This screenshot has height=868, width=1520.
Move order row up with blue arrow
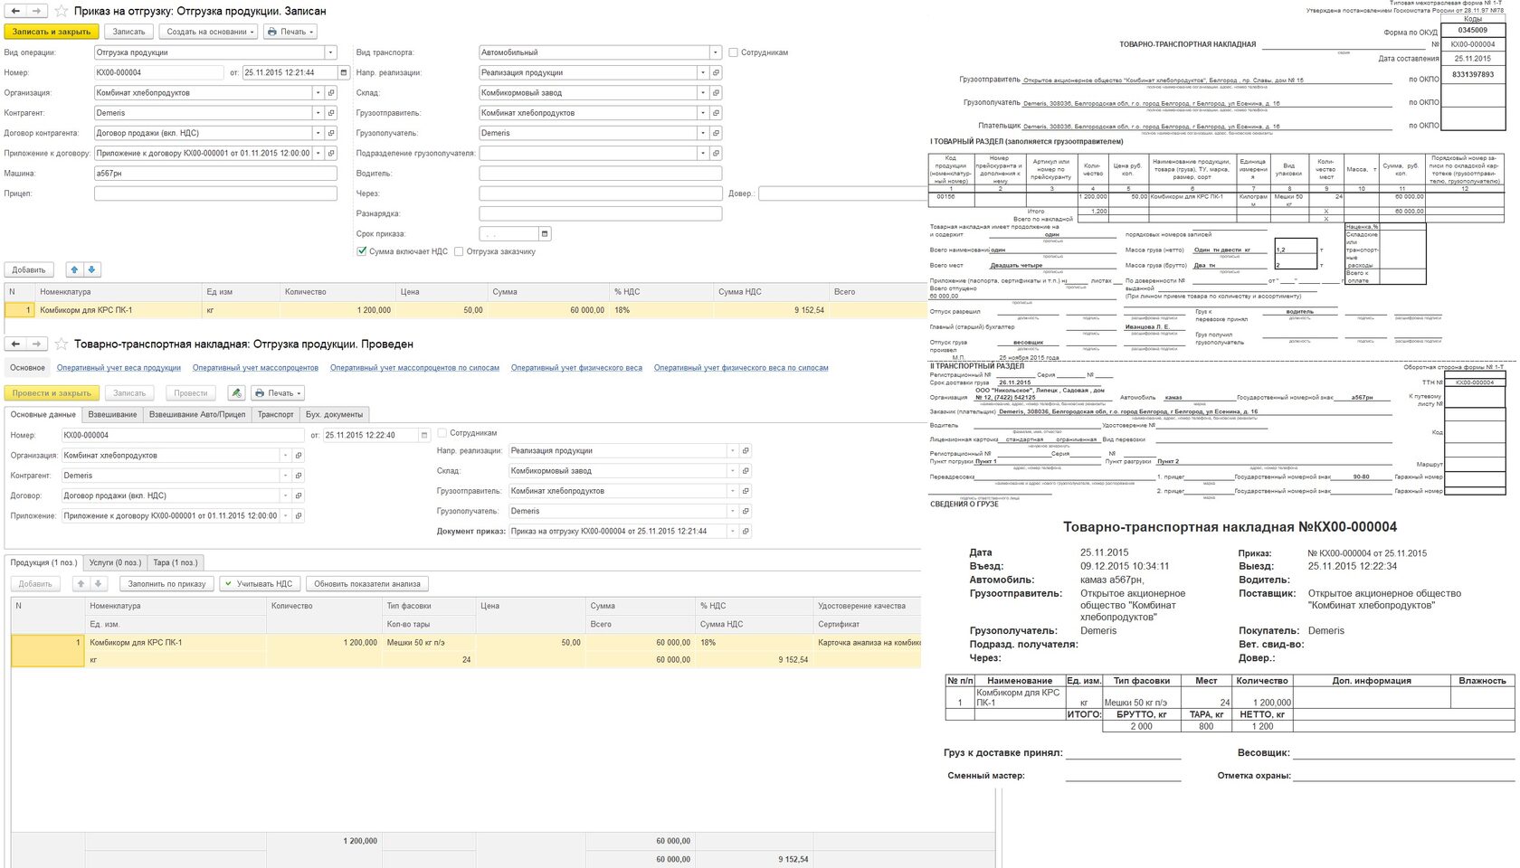tap(74, 269)
